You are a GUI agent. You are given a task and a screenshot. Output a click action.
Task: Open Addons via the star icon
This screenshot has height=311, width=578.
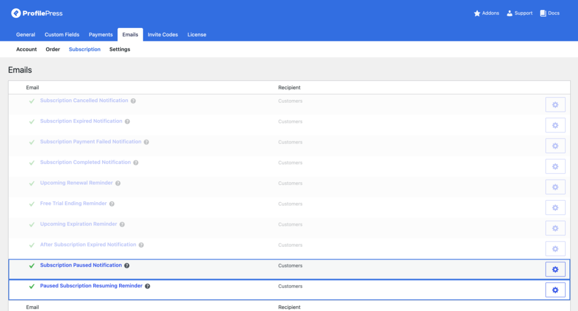click(477, 13)
